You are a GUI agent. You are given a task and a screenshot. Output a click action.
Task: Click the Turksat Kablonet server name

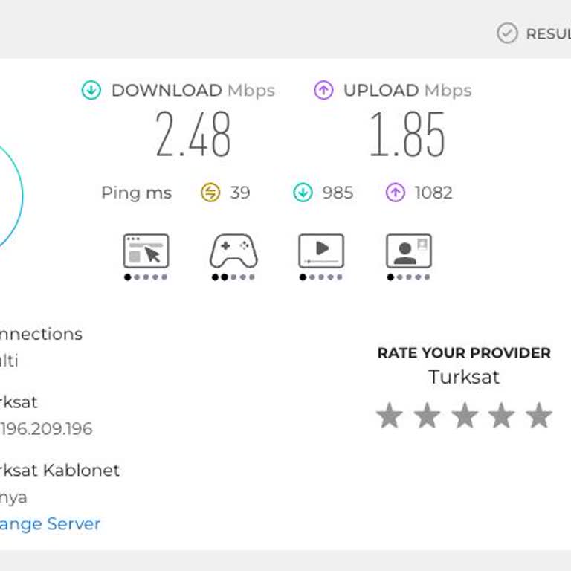59,470
